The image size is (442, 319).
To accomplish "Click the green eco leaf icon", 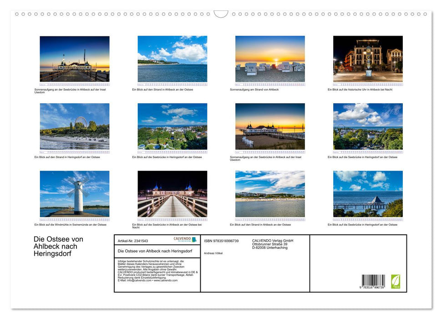I will point(396,282).
